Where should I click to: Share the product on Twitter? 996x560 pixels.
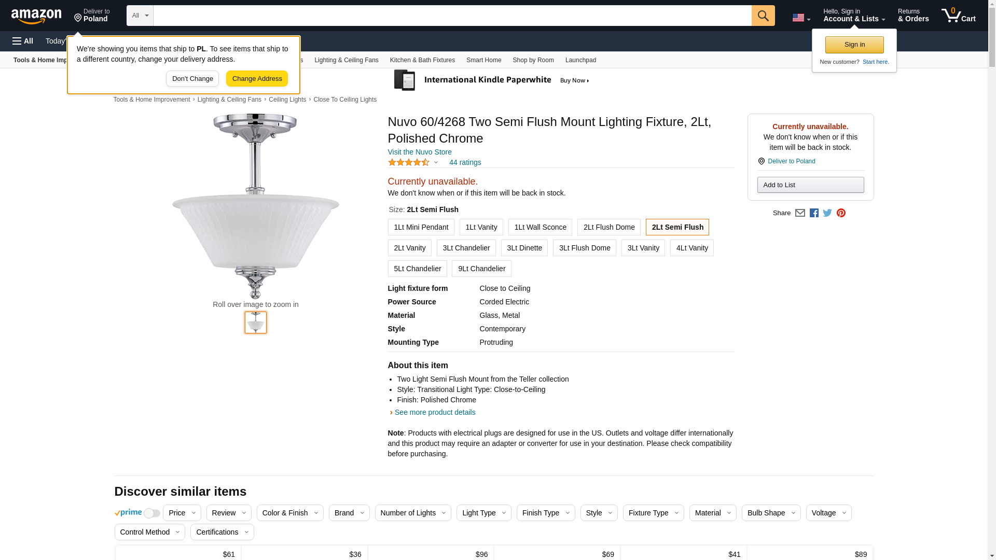click(x=827, y=213)
